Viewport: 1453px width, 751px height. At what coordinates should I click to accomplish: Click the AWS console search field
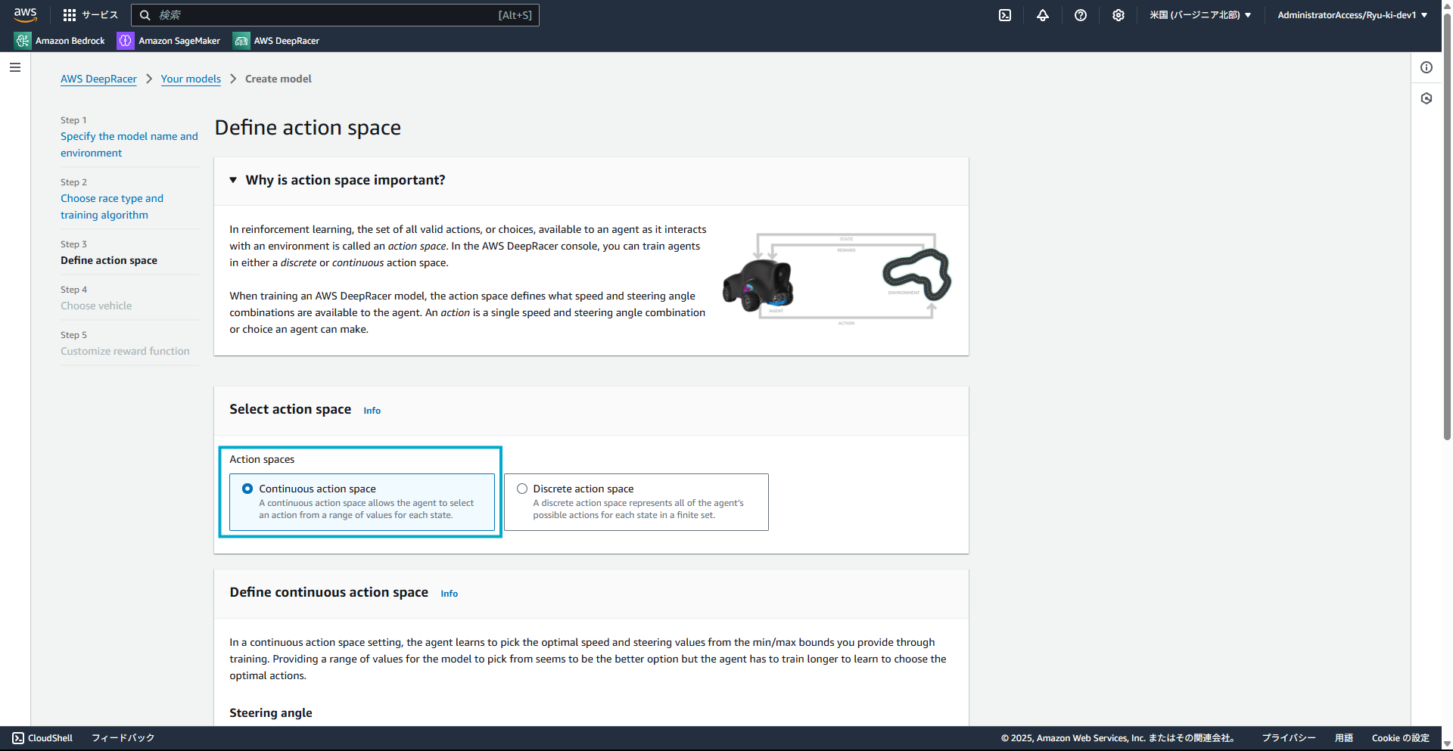(335, 15)
